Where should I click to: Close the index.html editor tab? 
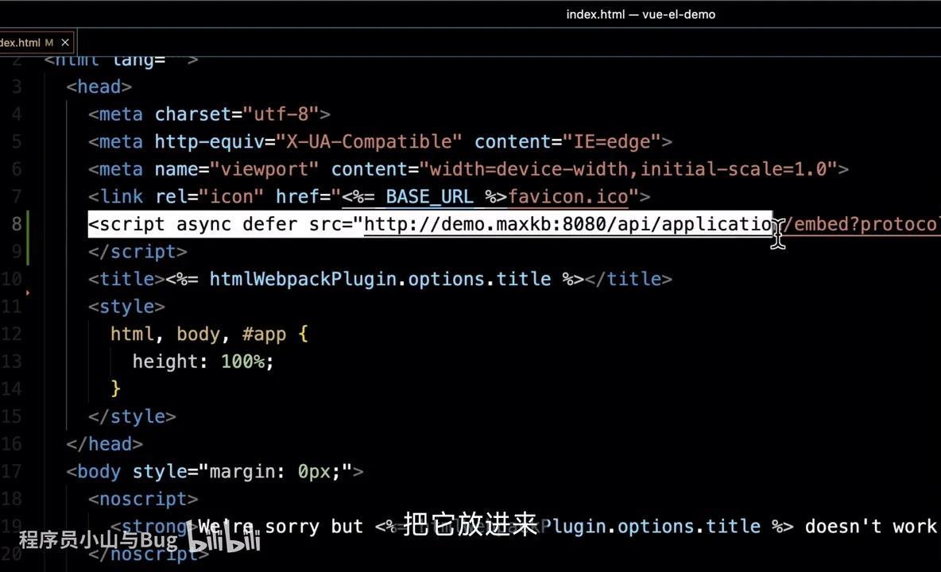pyautogui.click(x=65, y=43)
